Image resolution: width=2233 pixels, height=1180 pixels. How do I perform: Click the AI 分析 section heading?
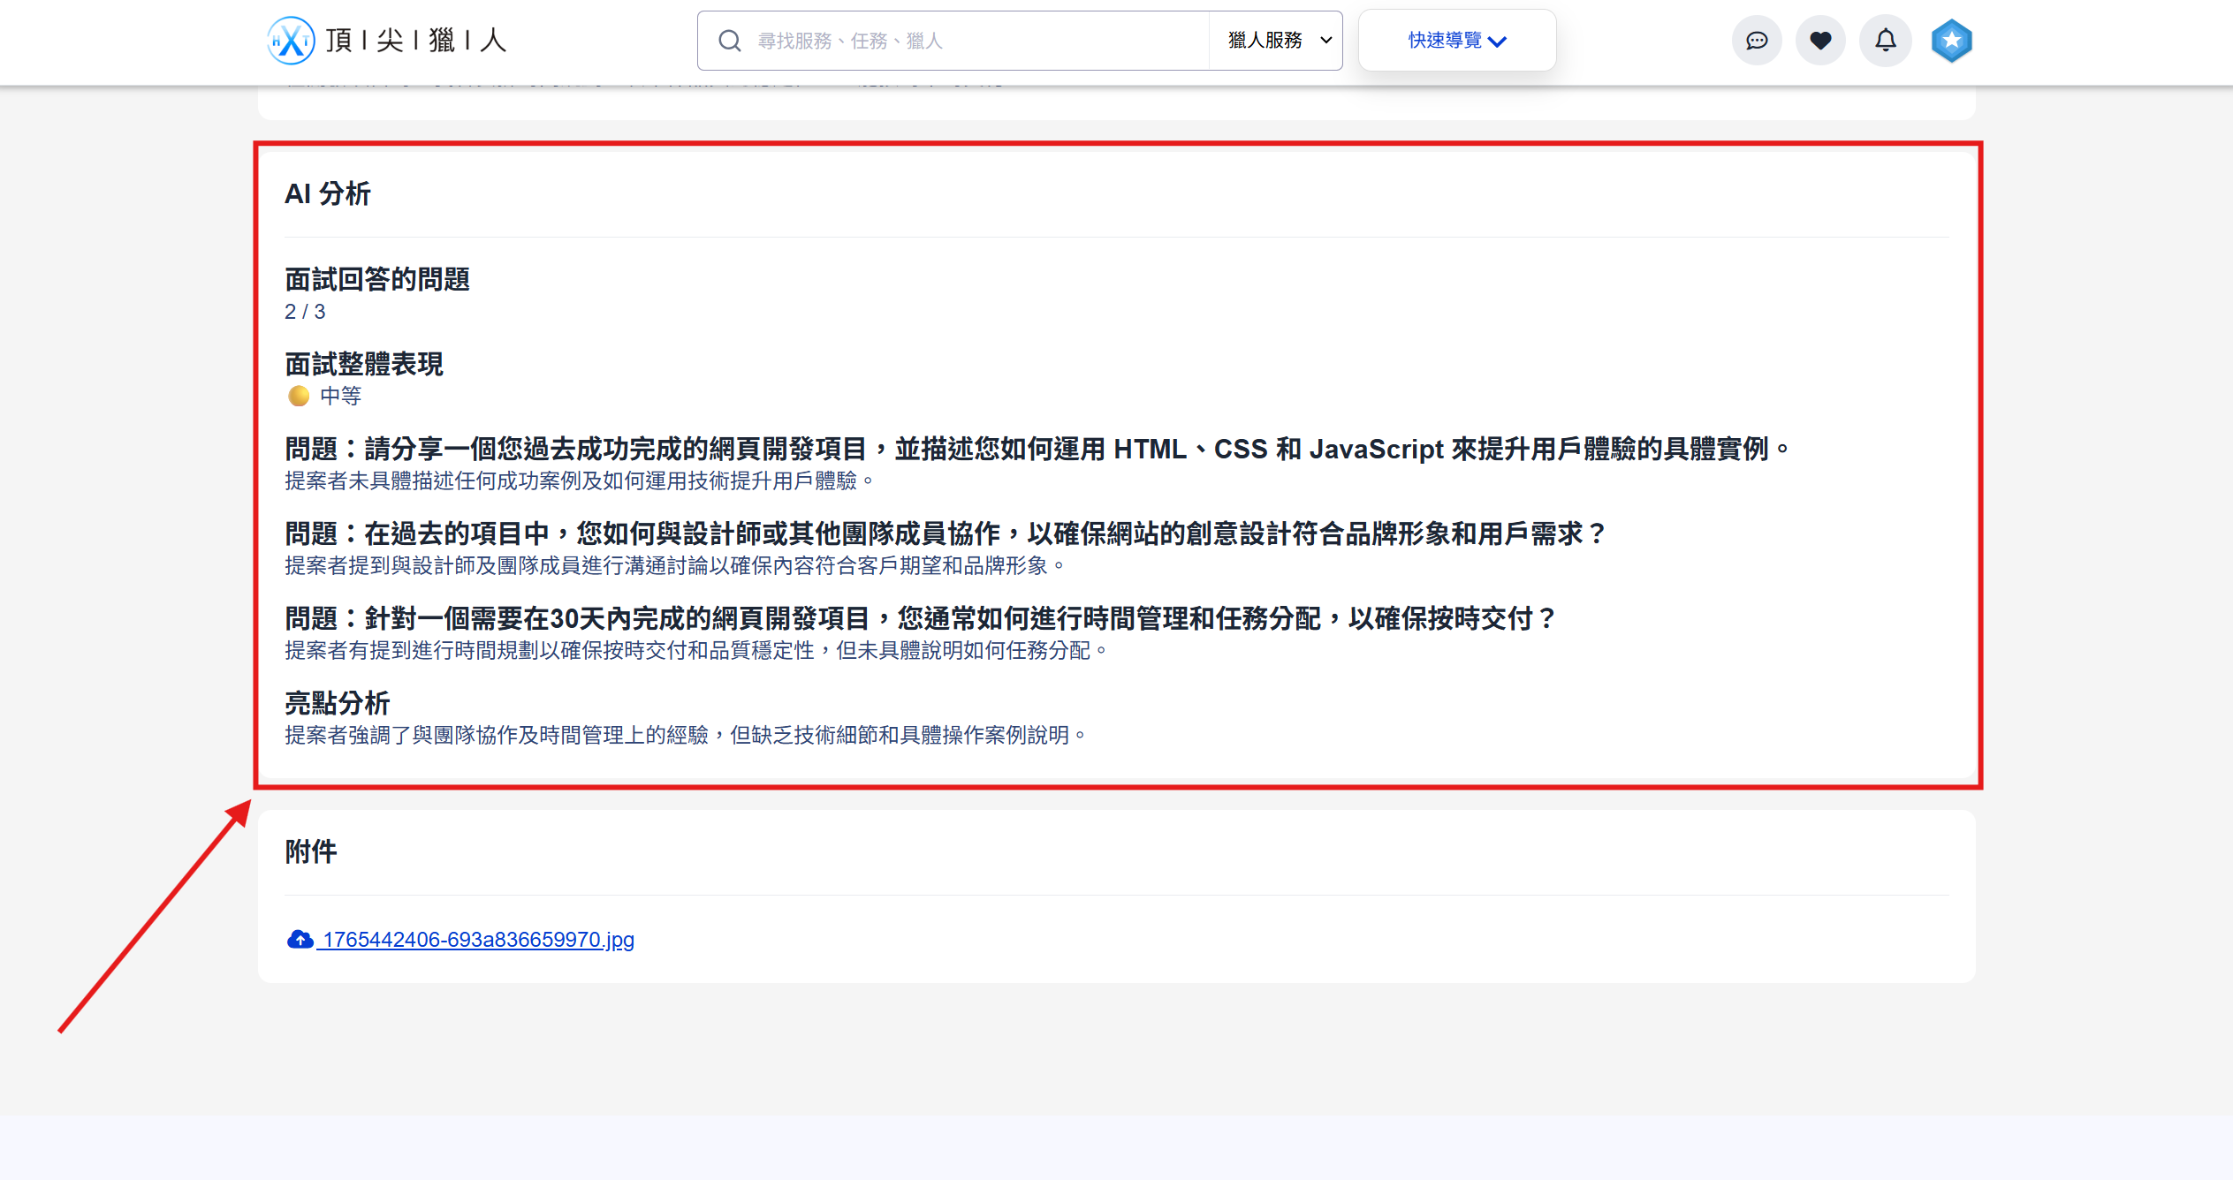tap(327, 193)
